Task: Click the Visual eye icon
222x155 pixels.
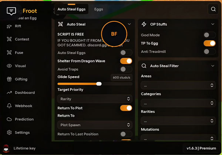Action: [x=9, y=66]
